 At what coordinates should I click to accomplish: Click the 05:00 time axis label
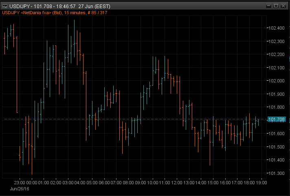point(92,183)
